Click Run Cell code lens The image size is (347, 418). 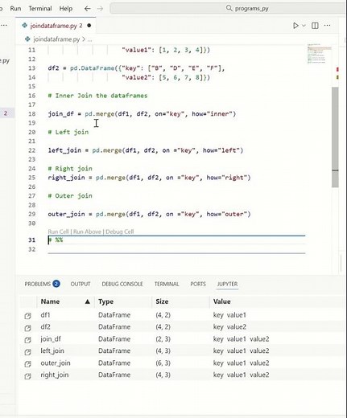point(58,232)
